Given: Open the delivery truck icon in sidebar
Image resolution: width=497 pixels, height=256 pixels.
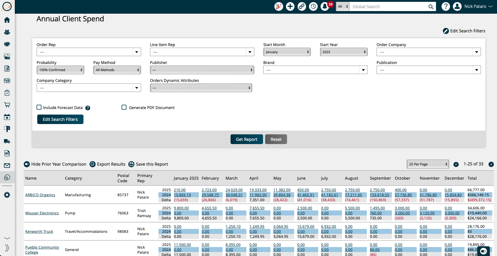Looking at the screenshot, I should 7,141.
